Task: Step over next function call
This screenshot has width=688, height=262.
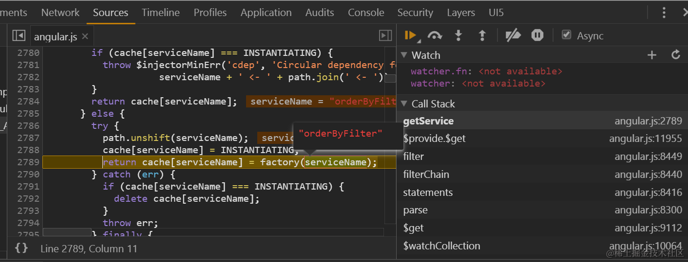Action: (435, 35)
